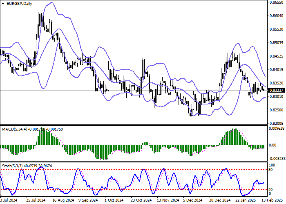This screenshot has height=204, width=286.
Task: Click the 0.82005 price axis label
Action: [x=277, y=124]
